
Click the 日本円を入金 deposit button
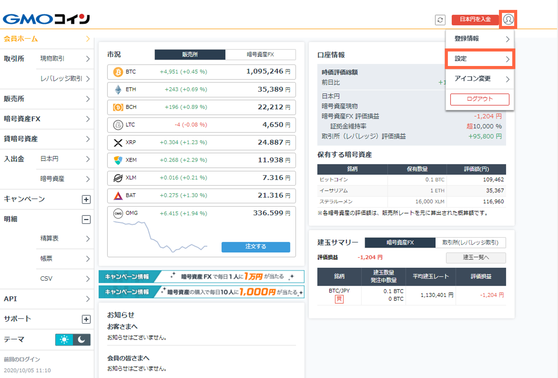point(475,19)
